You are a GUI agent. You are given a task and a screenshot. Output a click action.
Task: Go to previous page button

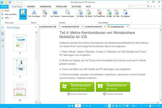click(x=72, y=106)
